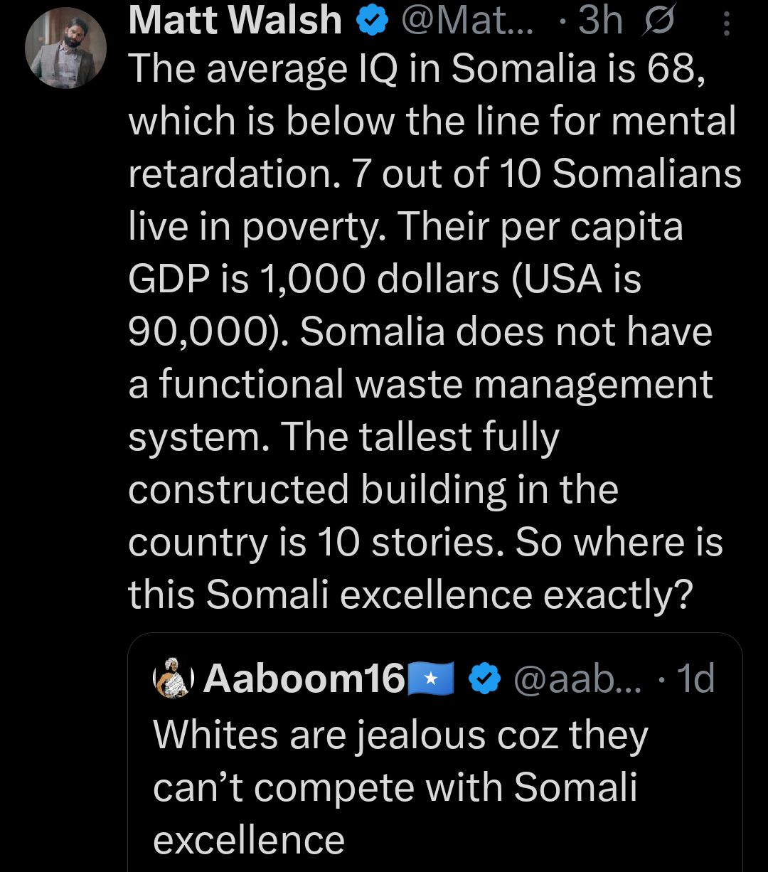
Task: Click Matt Walsh's blue verified badge
Action: tap(371, 22)
